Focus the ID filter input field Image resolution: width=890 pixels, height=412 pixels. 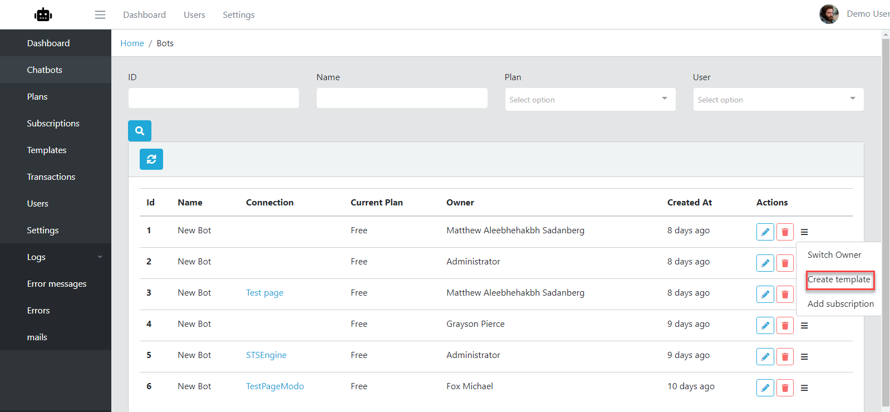coord(214,98)
